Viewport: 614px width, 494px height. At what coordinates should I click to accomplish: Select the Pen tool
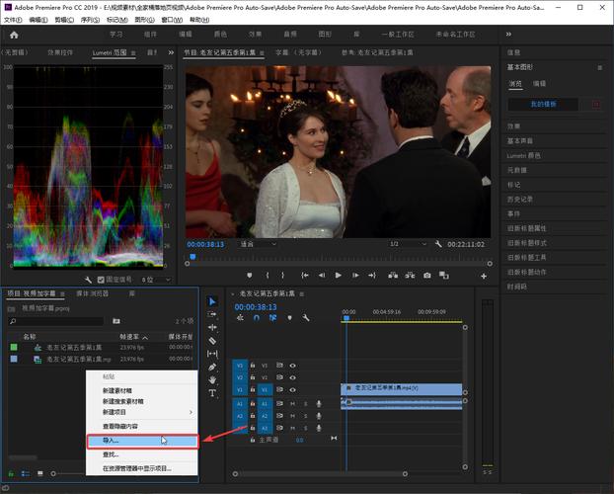(x=212, y=367)
